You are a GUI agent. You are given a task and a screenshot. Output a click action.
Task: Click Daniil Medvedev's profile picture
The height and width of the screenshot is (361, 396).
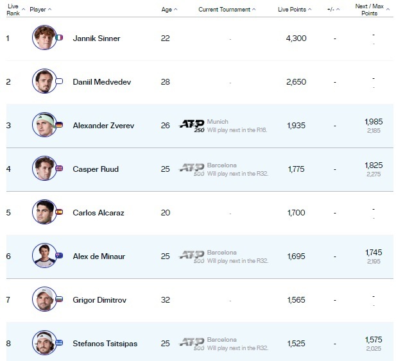(x=44, y=81)
